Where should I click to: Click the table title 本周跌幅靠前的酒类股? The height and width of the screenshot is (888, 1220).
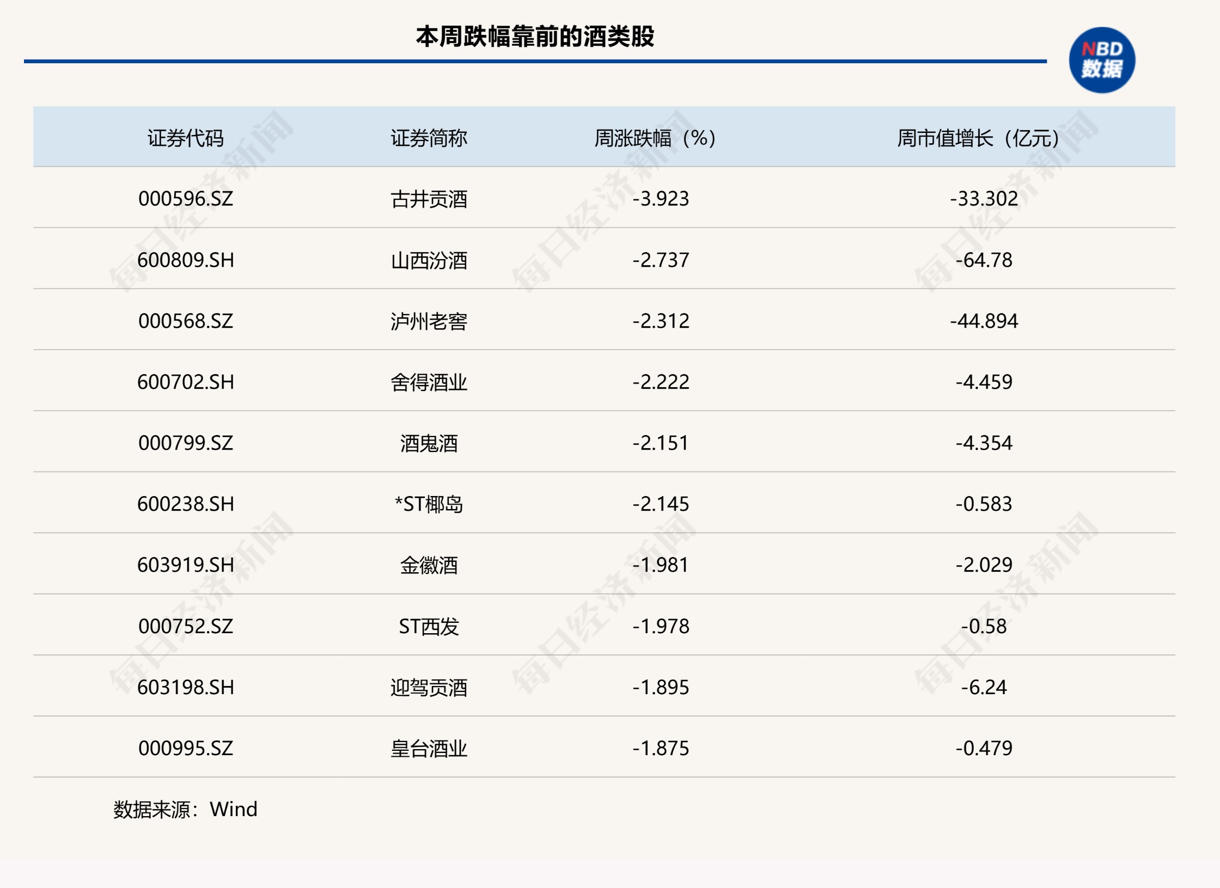click(x=535, y=36)
